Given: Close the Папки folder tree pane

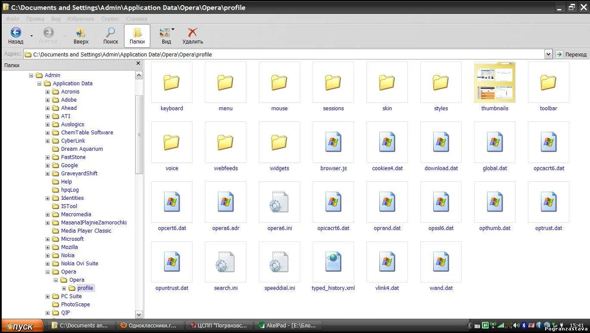Looking at the screenshot, I should 138,63.
